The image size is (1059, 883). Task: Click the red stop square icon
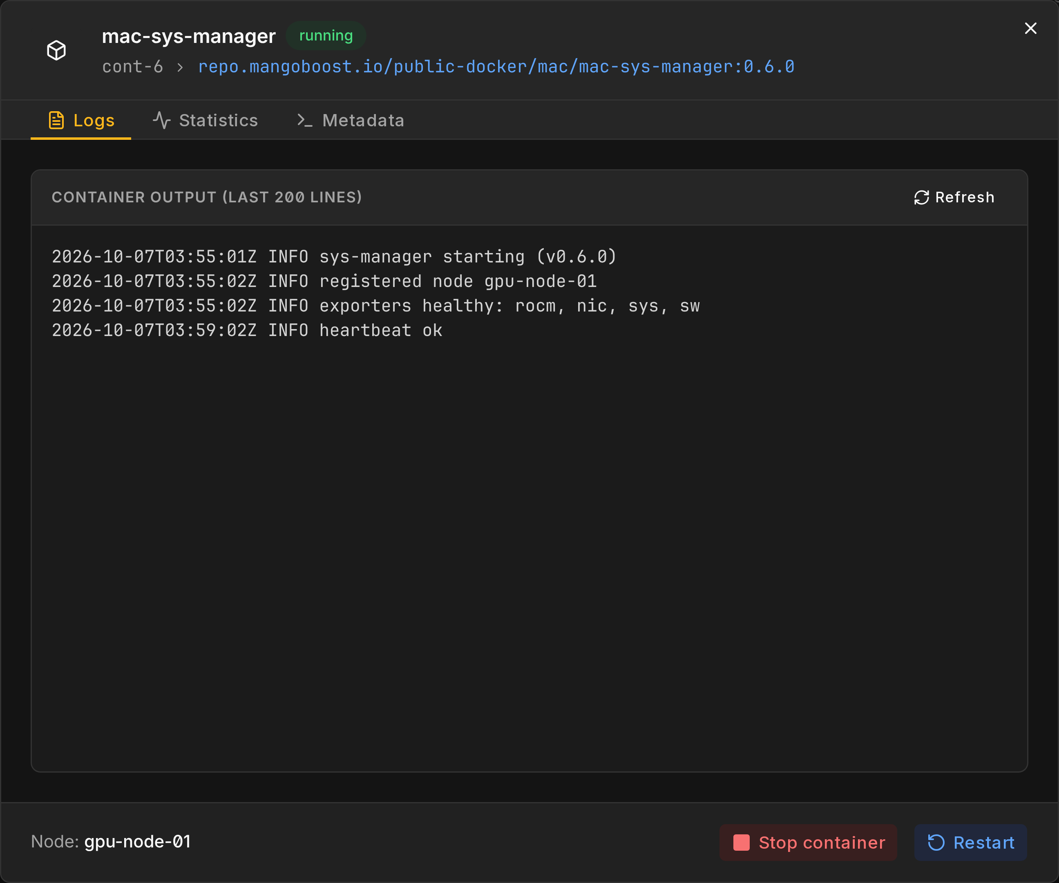point(741,843)
